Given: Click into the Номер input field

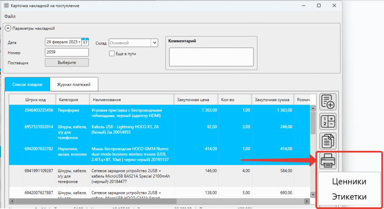Looking at the screenshot, I should (x=67, y=53).
